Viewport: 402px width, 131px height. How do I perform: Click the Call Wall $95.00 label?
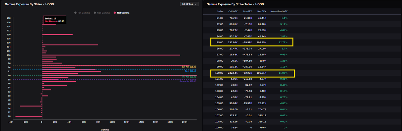coord(189,67)
